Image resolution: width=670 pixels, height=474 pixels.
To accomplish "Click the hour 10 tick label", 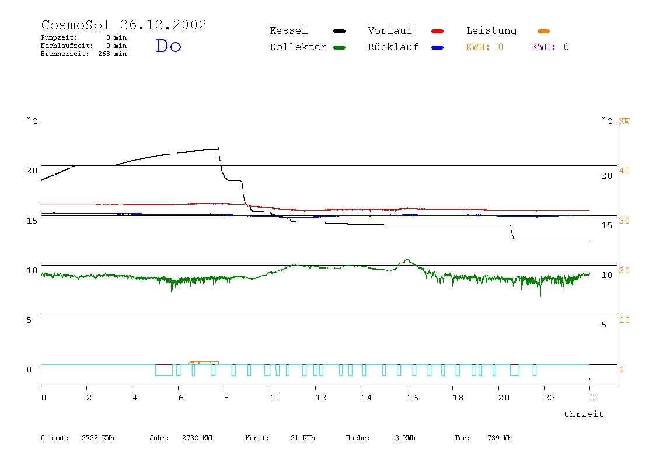I will 275,398.
